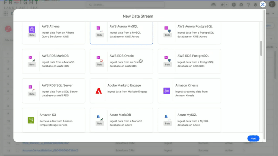Open the Setup gear icon
The width and height of the screenshot is (278, 156).
(255, 5)
